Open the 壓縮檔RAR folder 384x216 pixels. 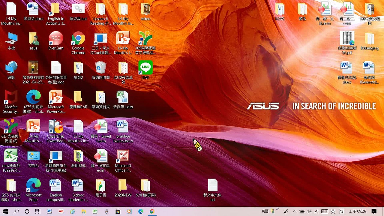click(78, 100)
